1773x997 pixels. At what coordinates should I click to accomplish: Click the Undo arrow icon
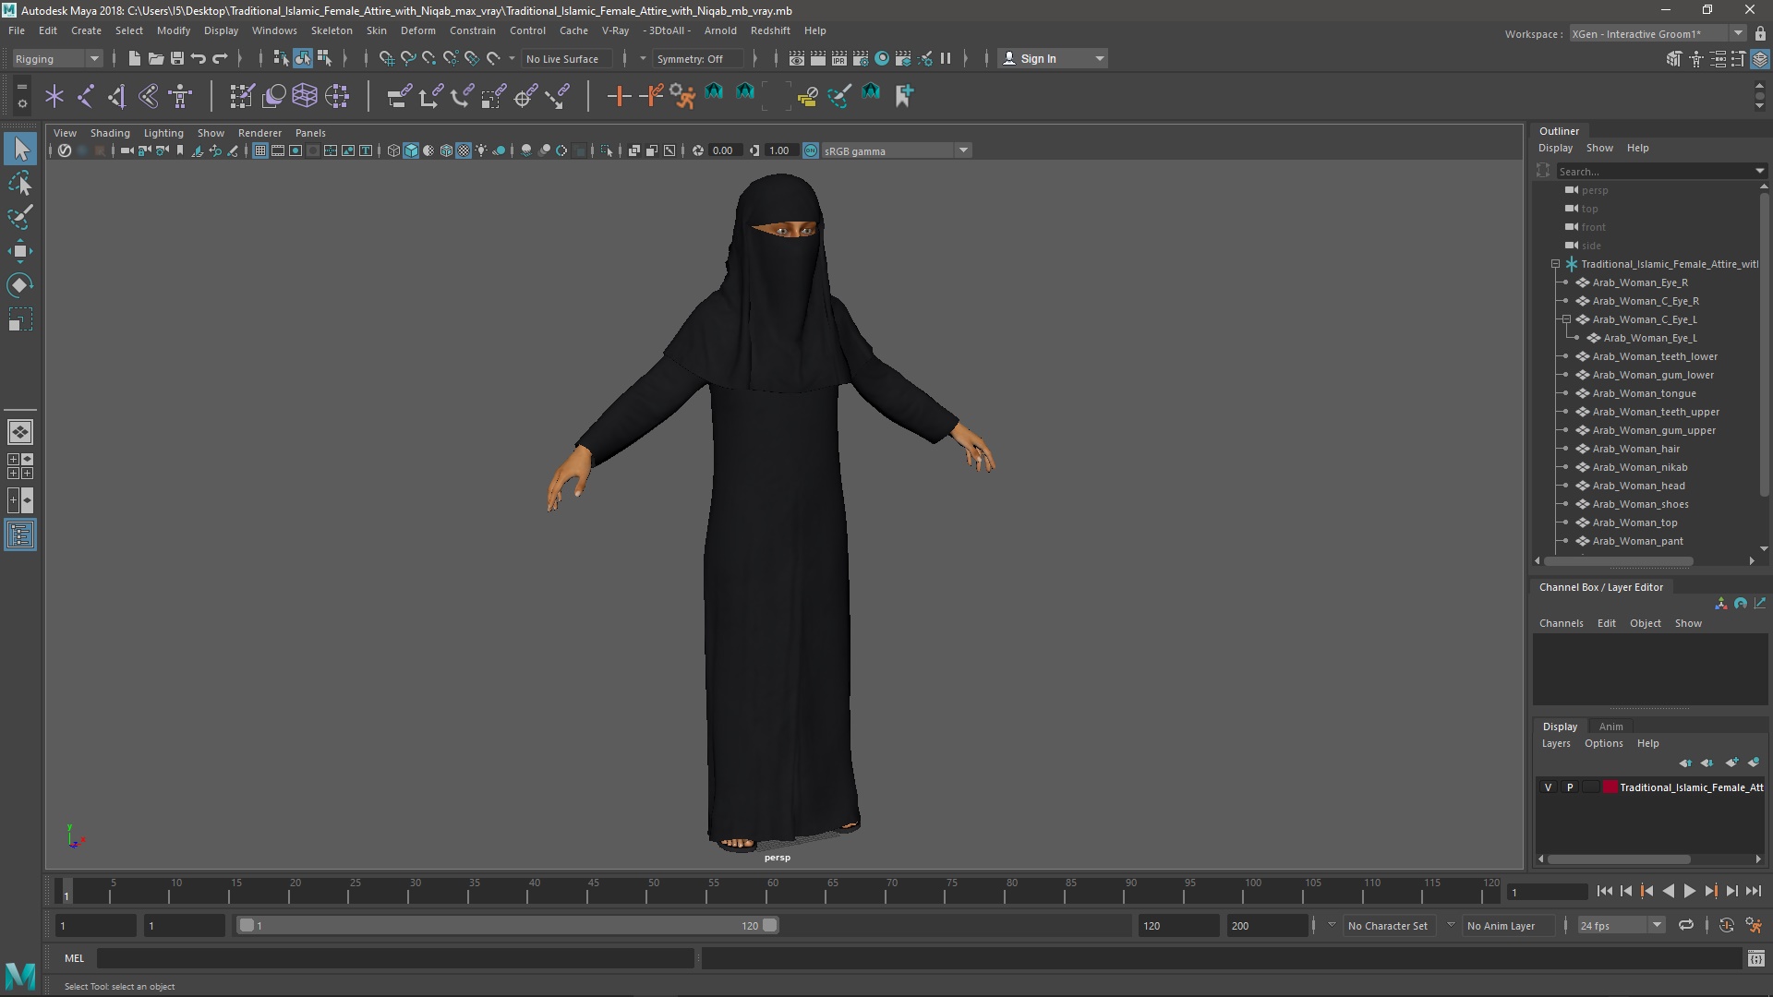[198, 58]
